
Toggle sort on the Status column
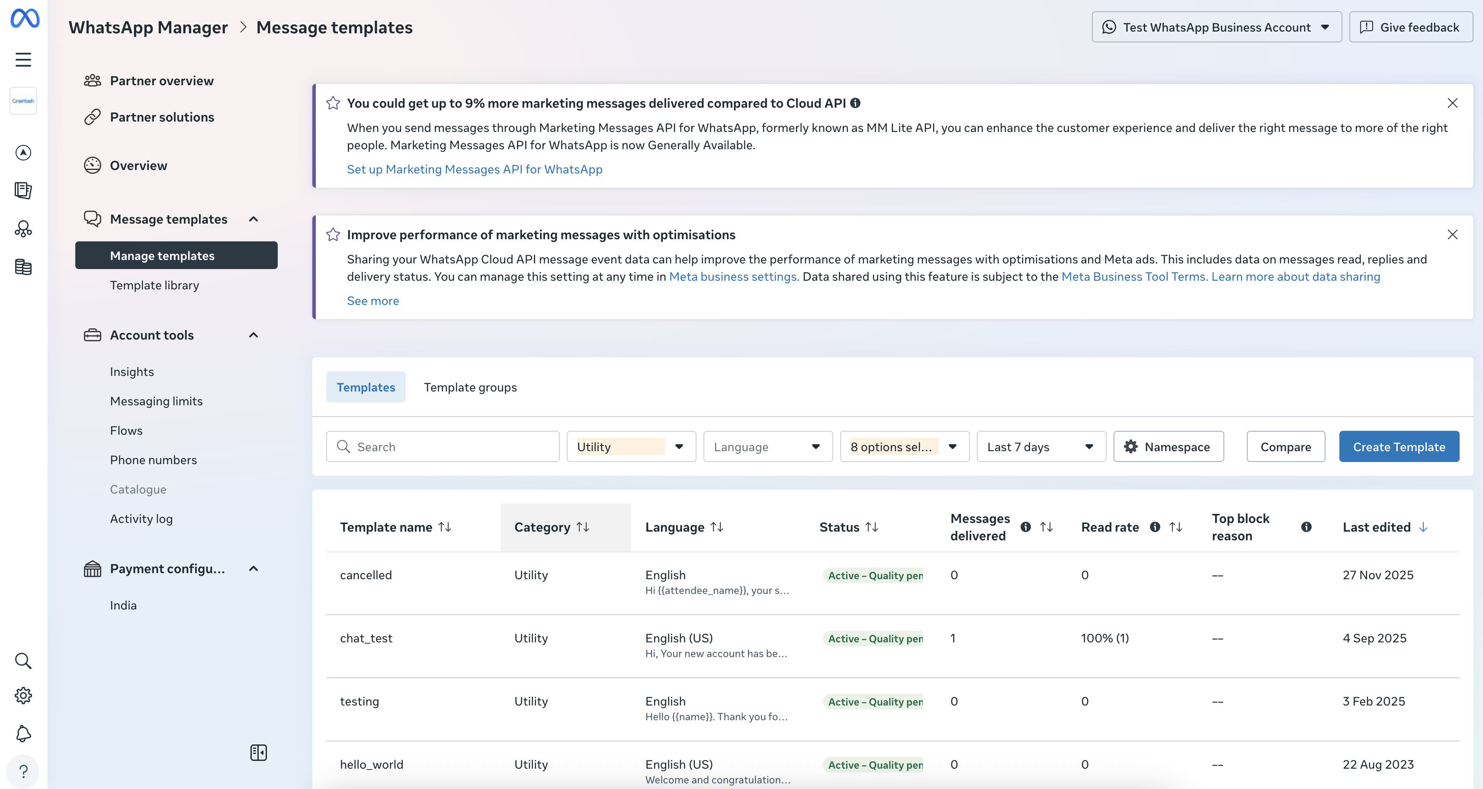(872, 526)
